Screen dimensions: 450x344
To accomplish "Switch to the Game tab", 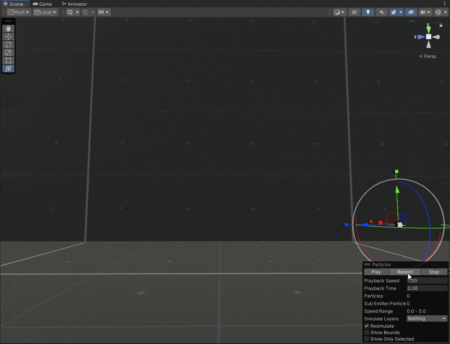I will click(42, 4).
